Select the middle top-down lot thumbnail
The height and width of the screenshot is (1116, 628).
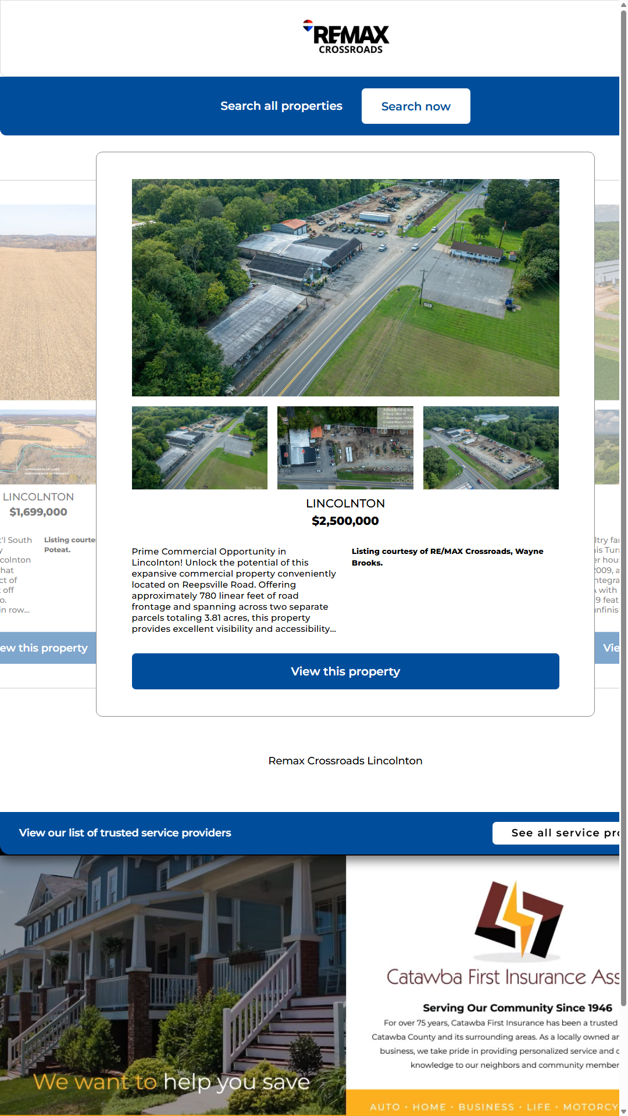(345, 448)
